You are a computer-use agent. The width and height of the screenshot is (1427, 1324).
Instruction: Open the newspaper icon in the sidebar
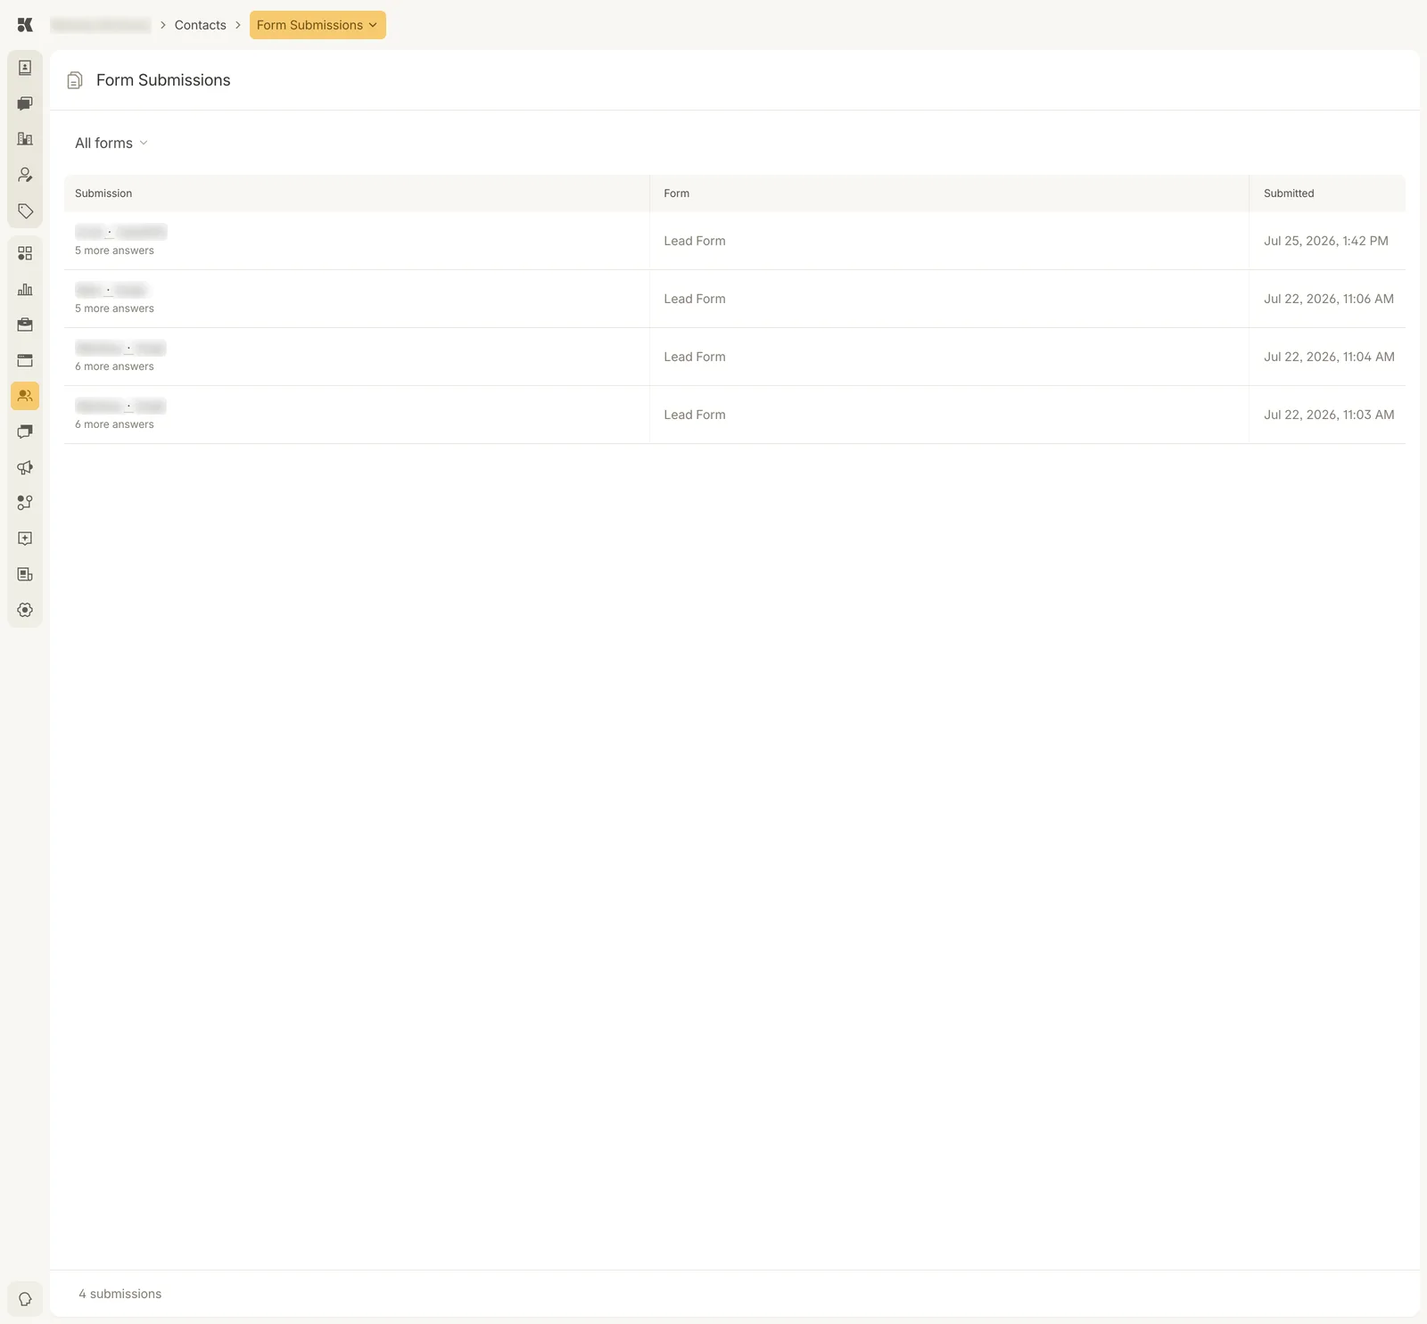pyautogui.click(x=25, y=574)
